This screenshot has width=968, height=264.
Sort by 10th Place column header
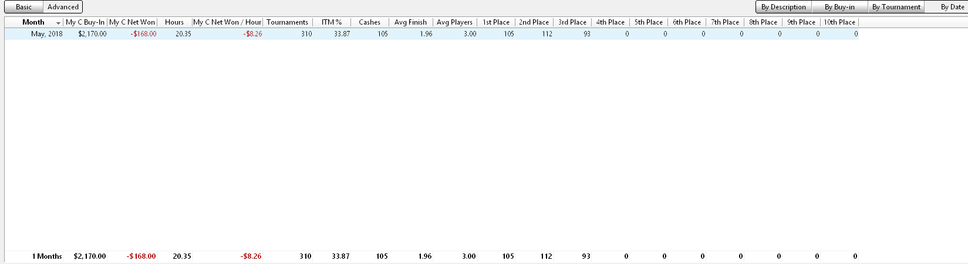pos(839,22)
